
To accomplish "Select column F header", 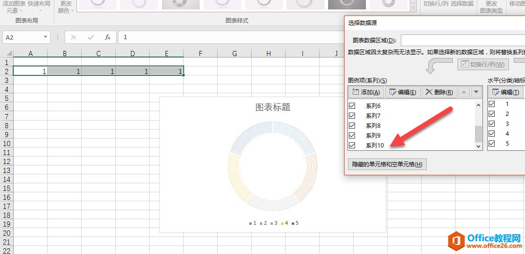I will coord(200,54).
